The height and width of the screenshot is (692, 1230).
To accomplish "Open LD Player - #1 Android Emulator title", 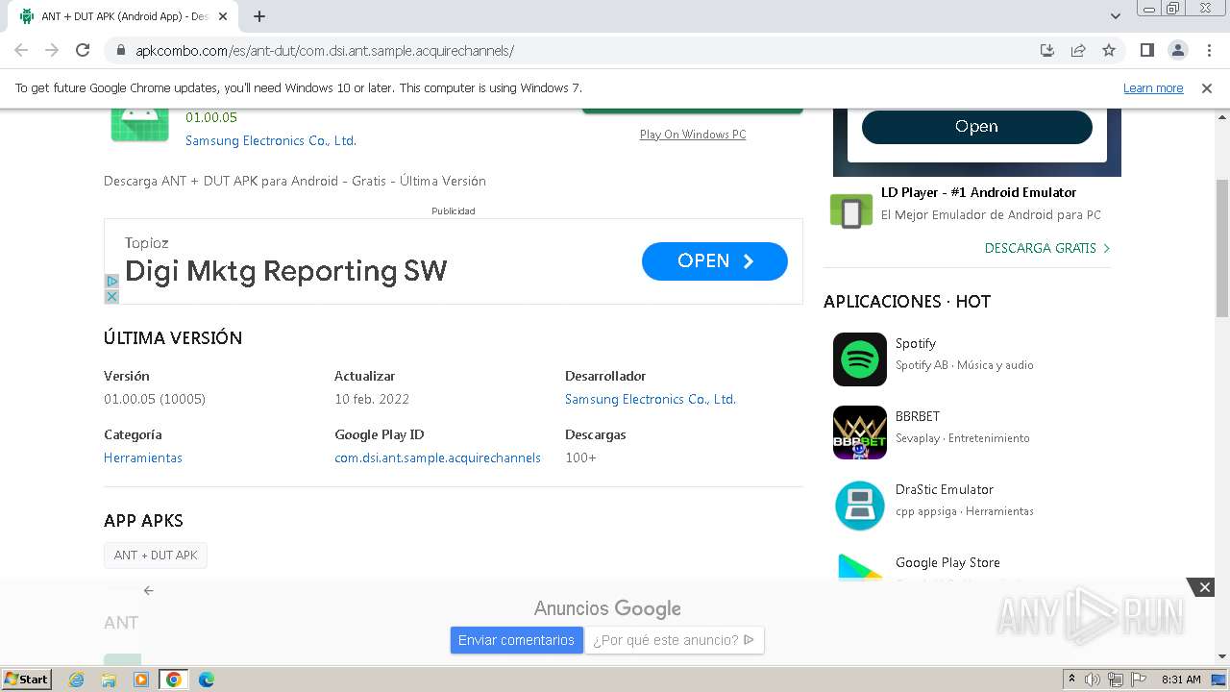I will (978, 192).
